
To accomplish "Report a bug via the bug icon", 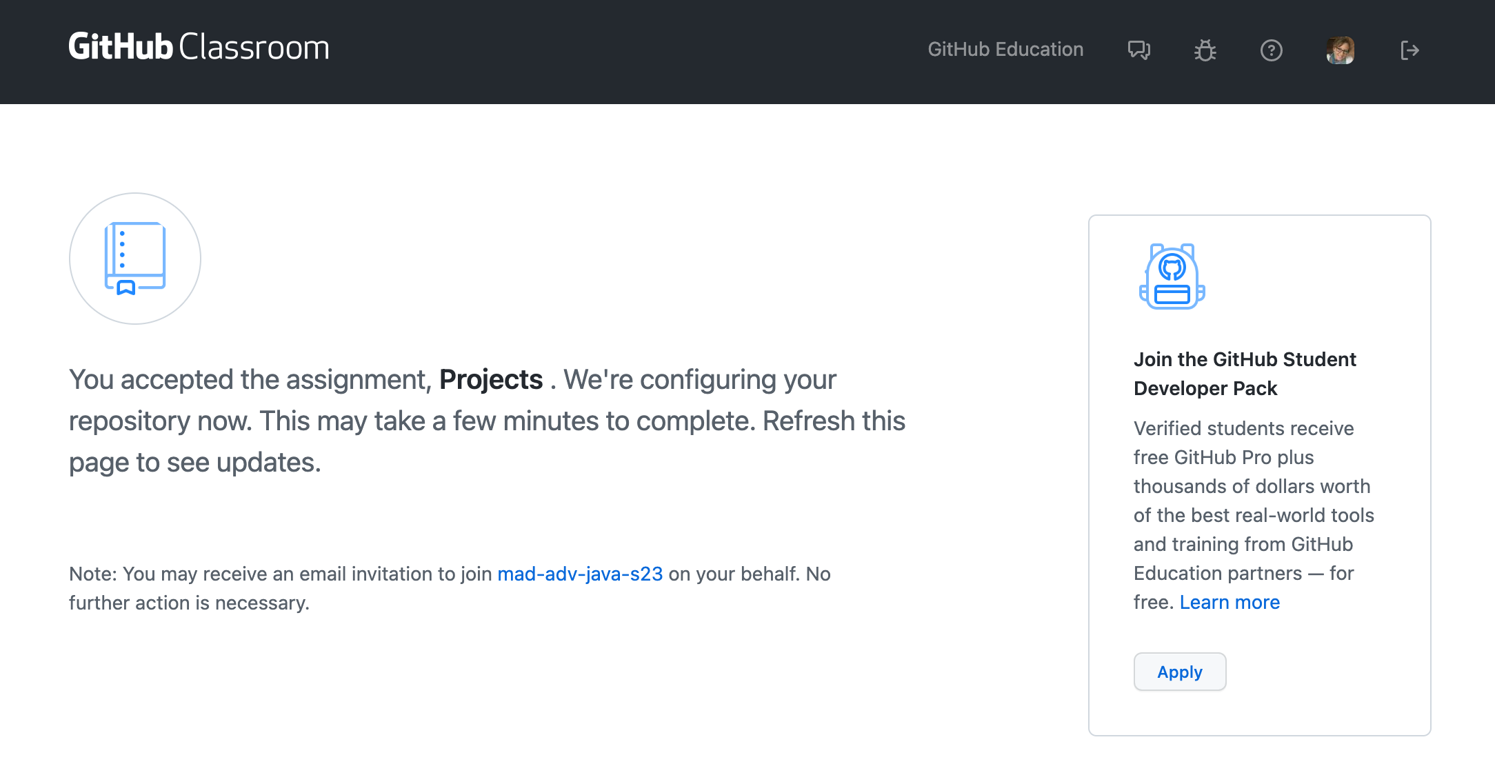I will coord(1205,50).
